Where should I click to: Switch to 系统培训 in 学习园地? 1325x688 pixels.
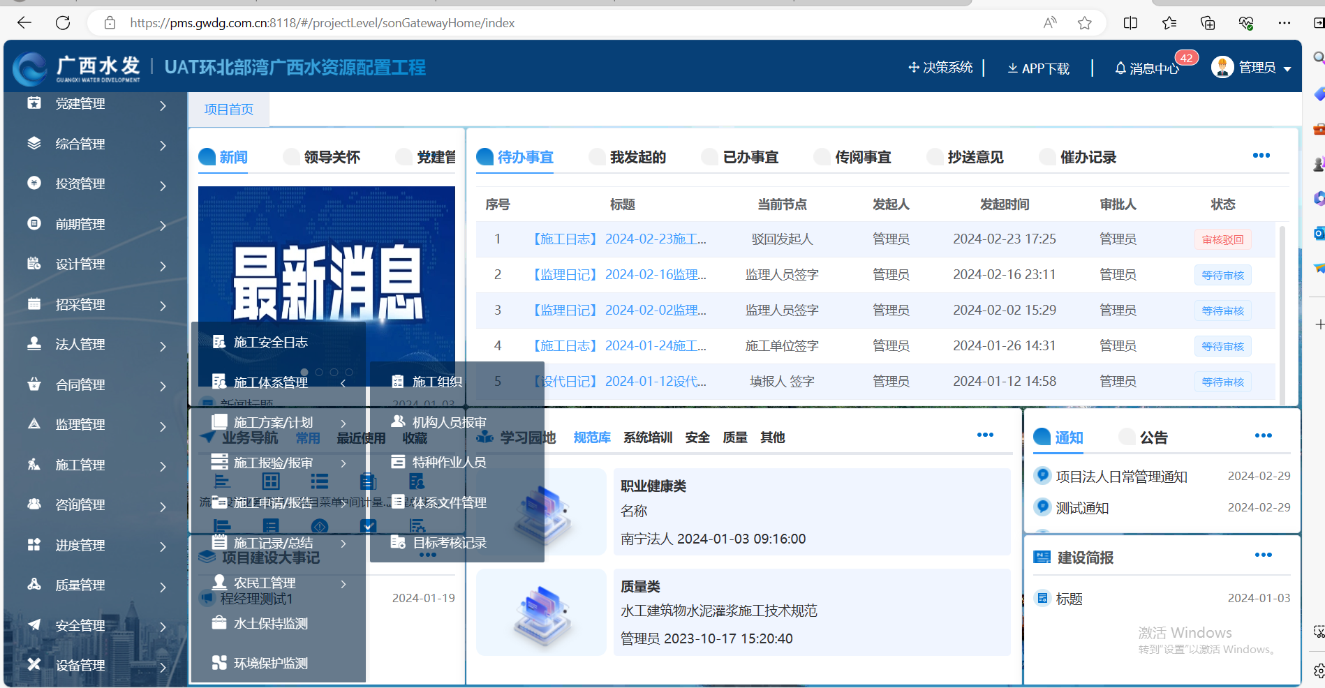point(648,438)
